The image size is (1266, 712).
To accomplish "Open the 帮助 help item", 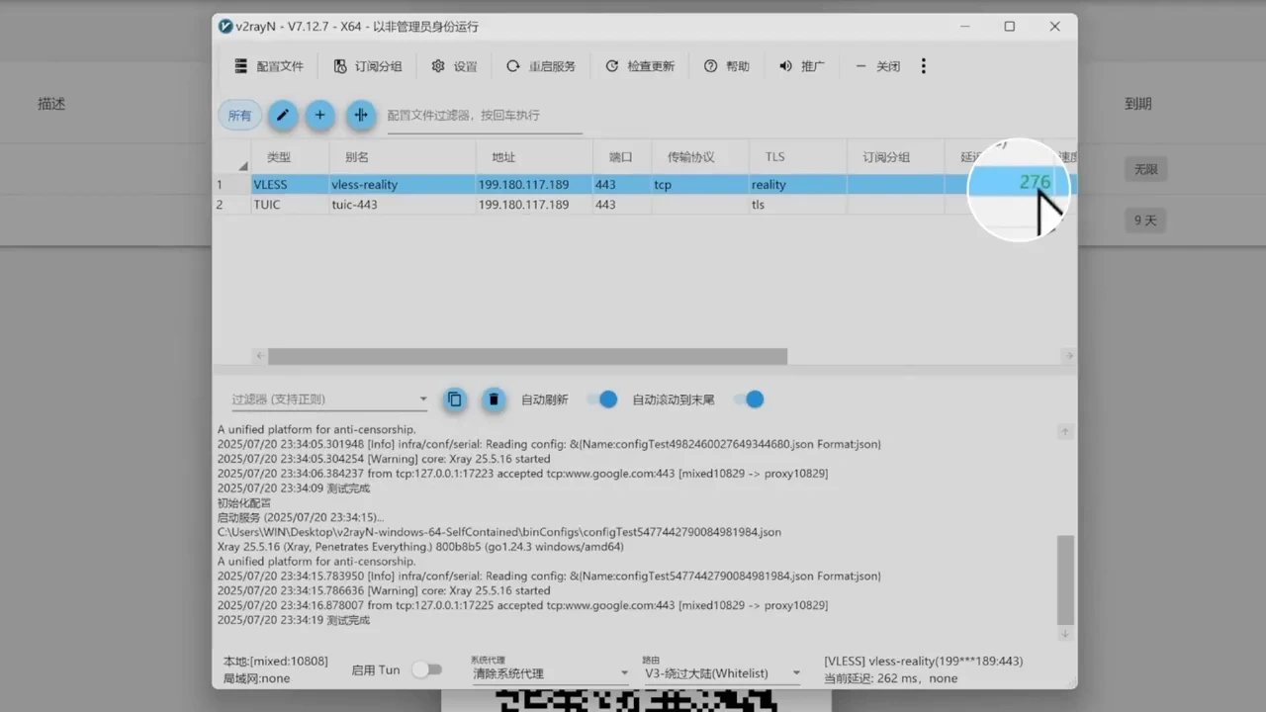I will click(x=726, y=66).
